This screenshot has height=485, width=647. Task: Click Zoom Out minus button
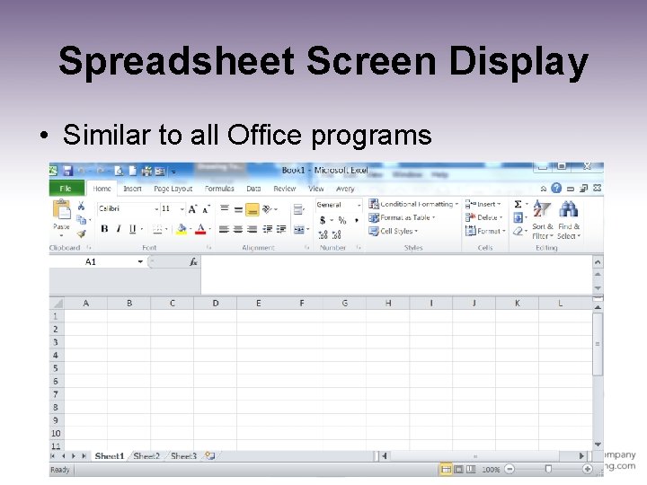[510, 470]
